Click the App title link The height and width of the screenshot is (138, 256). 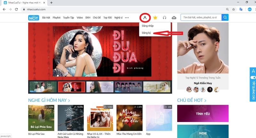click(148, 134)
